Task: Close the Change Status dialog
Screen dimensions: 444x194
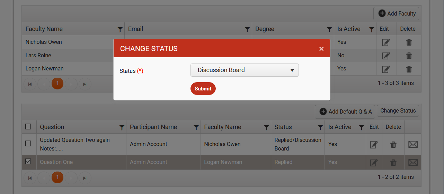Action: pos(321,49)
